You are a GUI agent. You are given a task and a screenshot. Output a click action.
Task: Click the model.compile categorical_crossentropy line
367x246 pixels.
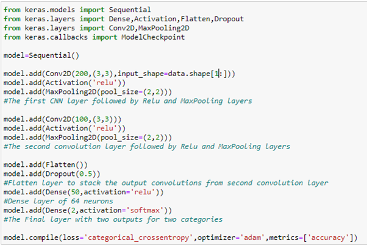click(180, 238)
